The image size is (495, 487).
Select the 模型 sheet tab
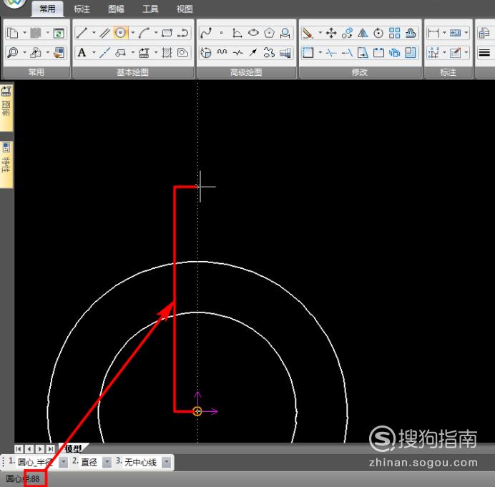73,448
